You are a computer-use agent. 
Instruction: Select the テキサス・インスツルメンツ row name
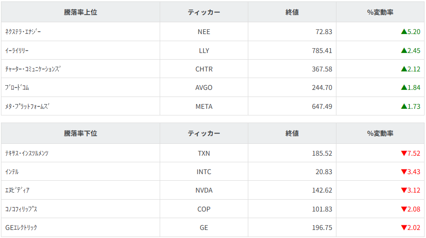pyautogui.click(x=27, y=153)
